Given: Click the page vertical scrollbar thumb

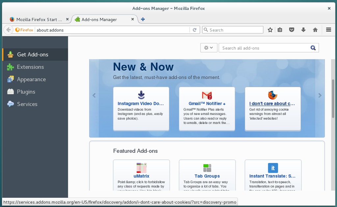Looking at the screenshot, I should pos(333,99).
